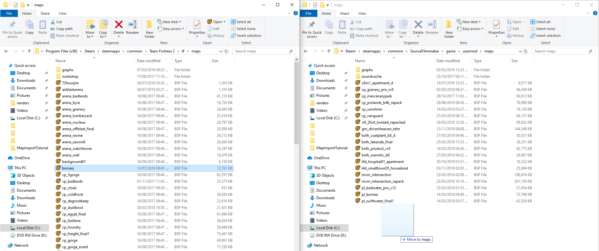Image resolution: width=599 pixels, height=251 pixels.
Task: Click Select none in left window ribbon
Action: tap(243, 29)
